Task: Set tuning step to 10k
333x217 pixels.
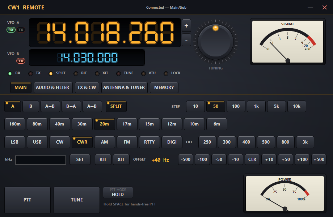Action: [x=297, y=106]
